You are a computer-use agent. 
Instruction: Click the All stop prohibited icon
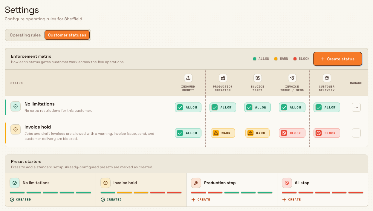pyautogui.click(x=287, y=183)
